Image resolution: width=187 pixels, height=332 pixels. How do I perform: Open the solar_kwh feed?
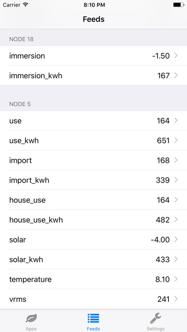[93, 259]
